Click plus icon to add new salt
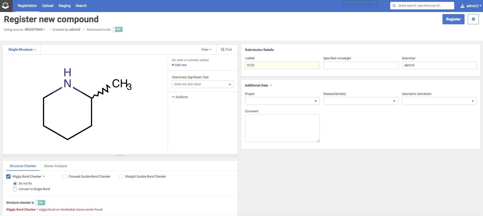483x216 pixels. pos(173,65)
